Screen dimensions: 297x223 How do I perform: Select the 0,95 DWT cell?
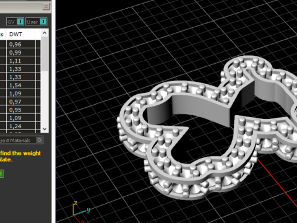pyautogui.click(x=21, y=110)
